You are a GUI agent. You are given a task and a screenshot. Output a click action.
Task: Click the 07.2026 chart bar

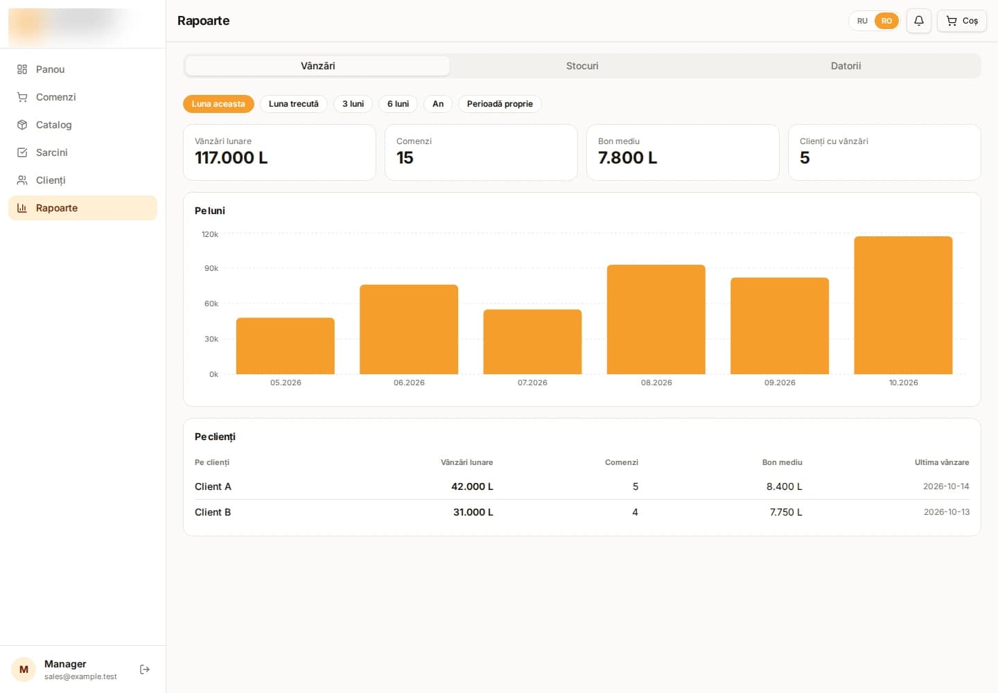(532, 342)
